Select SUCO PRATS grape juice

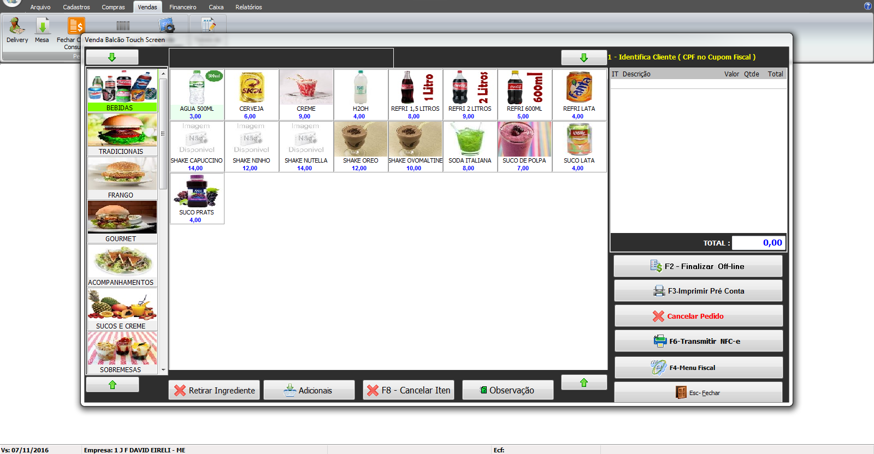pyautogui.click(x=197, y=199)
